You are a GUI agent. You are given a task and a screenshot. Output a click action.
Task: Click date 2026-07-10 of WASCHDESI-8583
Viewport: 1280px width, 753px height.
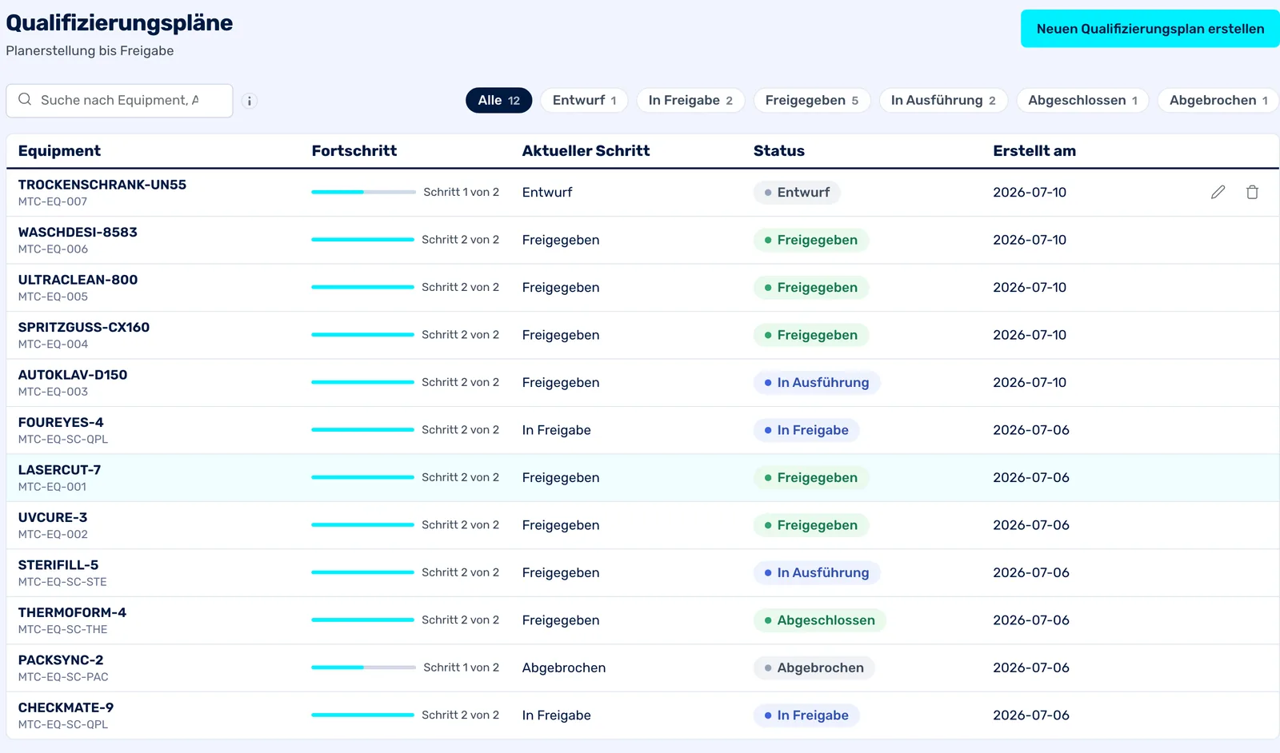coord(1030,240)
